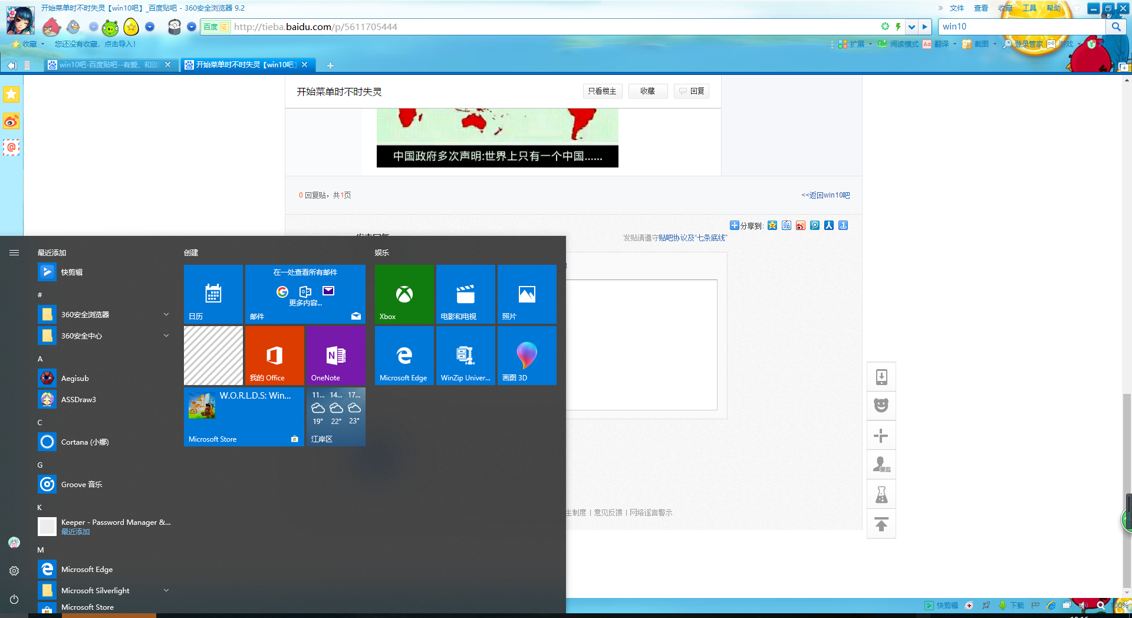Click the plus icon in floating sidebar
This screenshot has height=618, width=1132.
pyautogui.click(x=881, y=436)
